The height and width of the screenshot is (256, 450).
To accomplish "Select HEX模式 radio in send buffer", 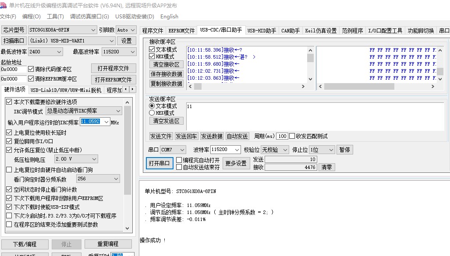I will tap(152, 112).
